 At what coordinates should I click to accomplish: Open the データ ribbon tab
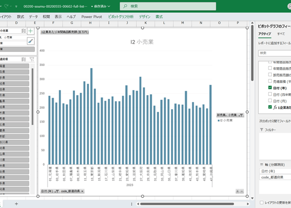(33, 17)
